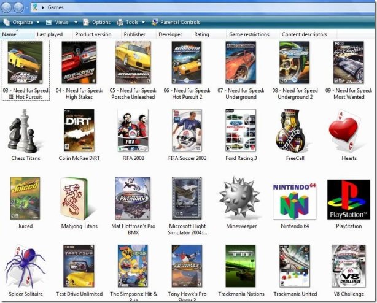Select Microsoft Flight Simulator 2004 cover
The height and width of the screenshot is (303, 377).
[187, 198]
